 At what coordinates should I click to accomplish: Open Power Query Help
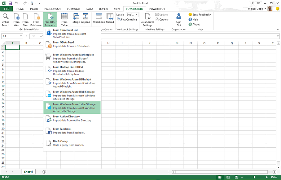point(193,20)
